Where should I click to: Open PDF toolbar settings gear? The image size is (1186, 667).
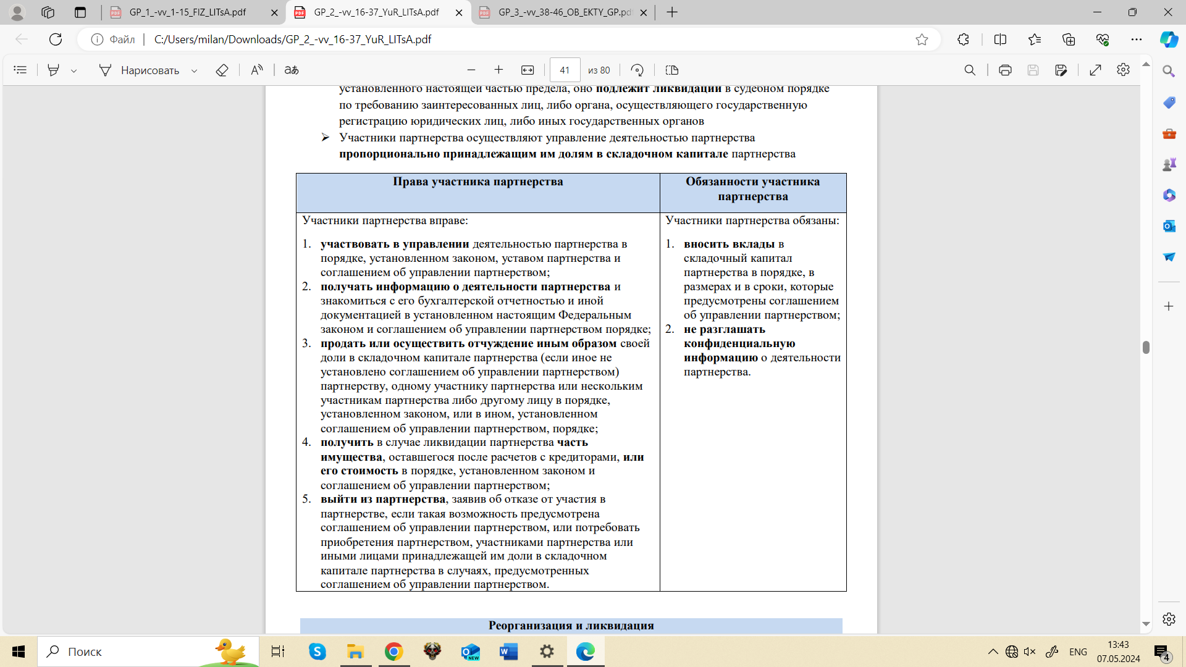pos(1124,70)
